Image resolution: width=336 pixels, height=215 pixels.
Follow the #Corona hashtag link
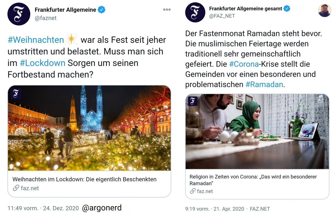pos(243,64)
